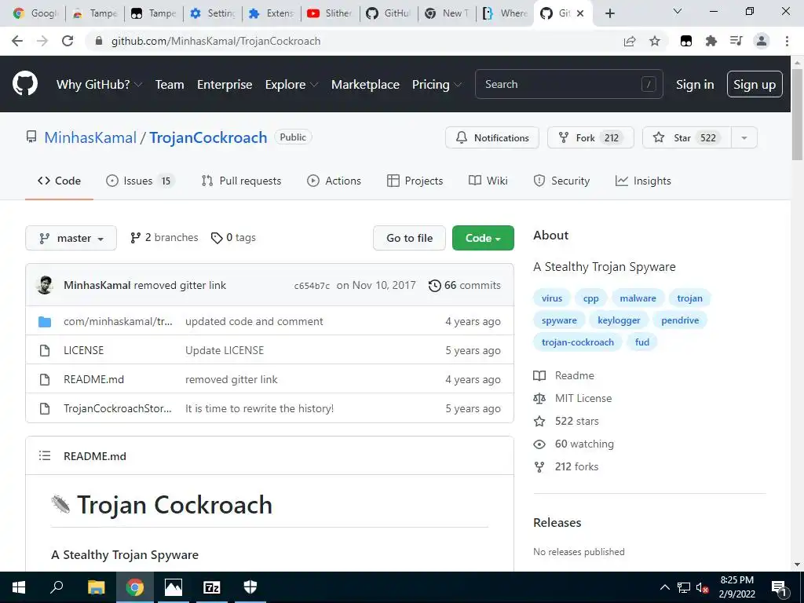Open a new tab with the plus icon
This screenshot has width=804, height=603.
[609, 13]
